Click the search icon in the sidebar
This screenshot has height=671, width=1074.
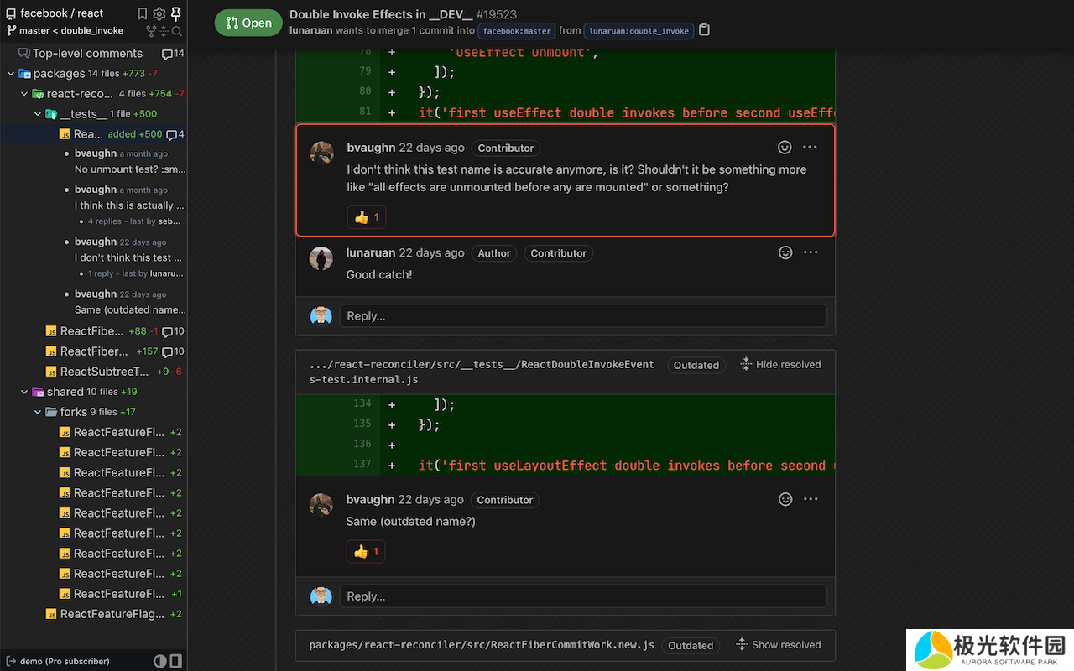pyautogui.click(x=177, y=31)
